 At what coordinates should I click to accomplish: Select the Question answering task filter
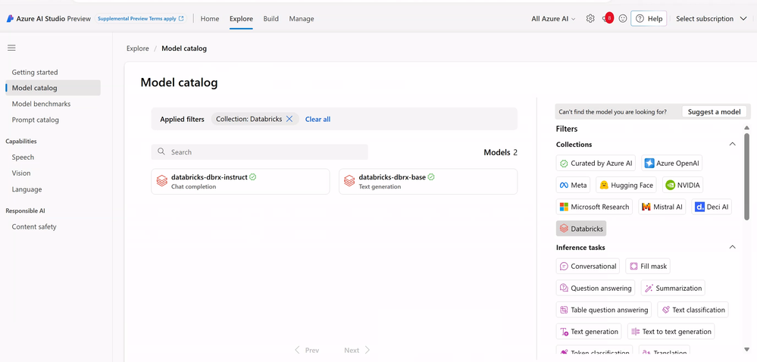(596, 288)
